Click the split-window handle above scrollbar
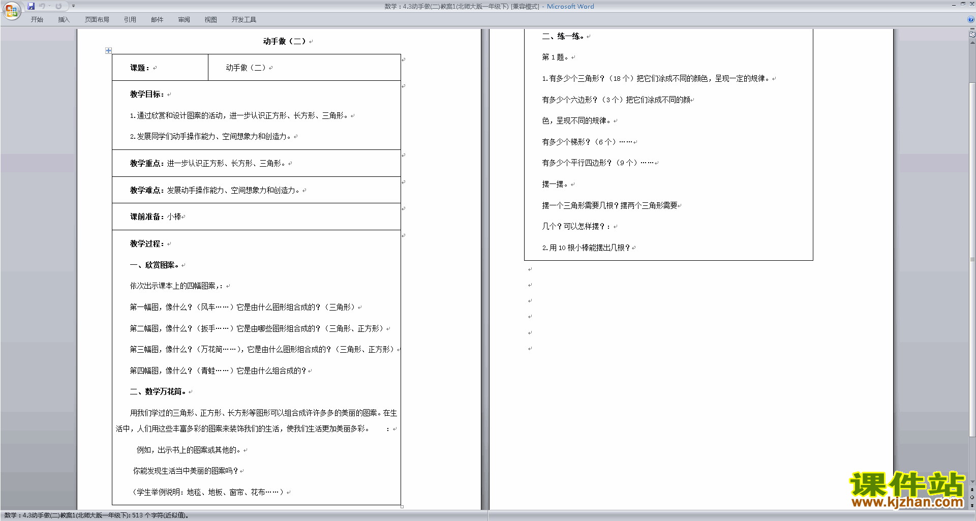The width and height of the screenshot is (976, 521). (x=972, y=29)
